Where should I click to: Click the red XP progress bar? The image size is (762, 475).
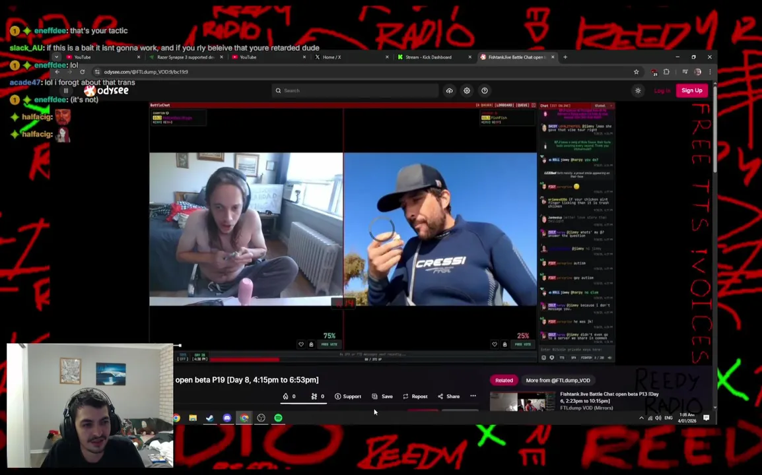tap(244, 360)
